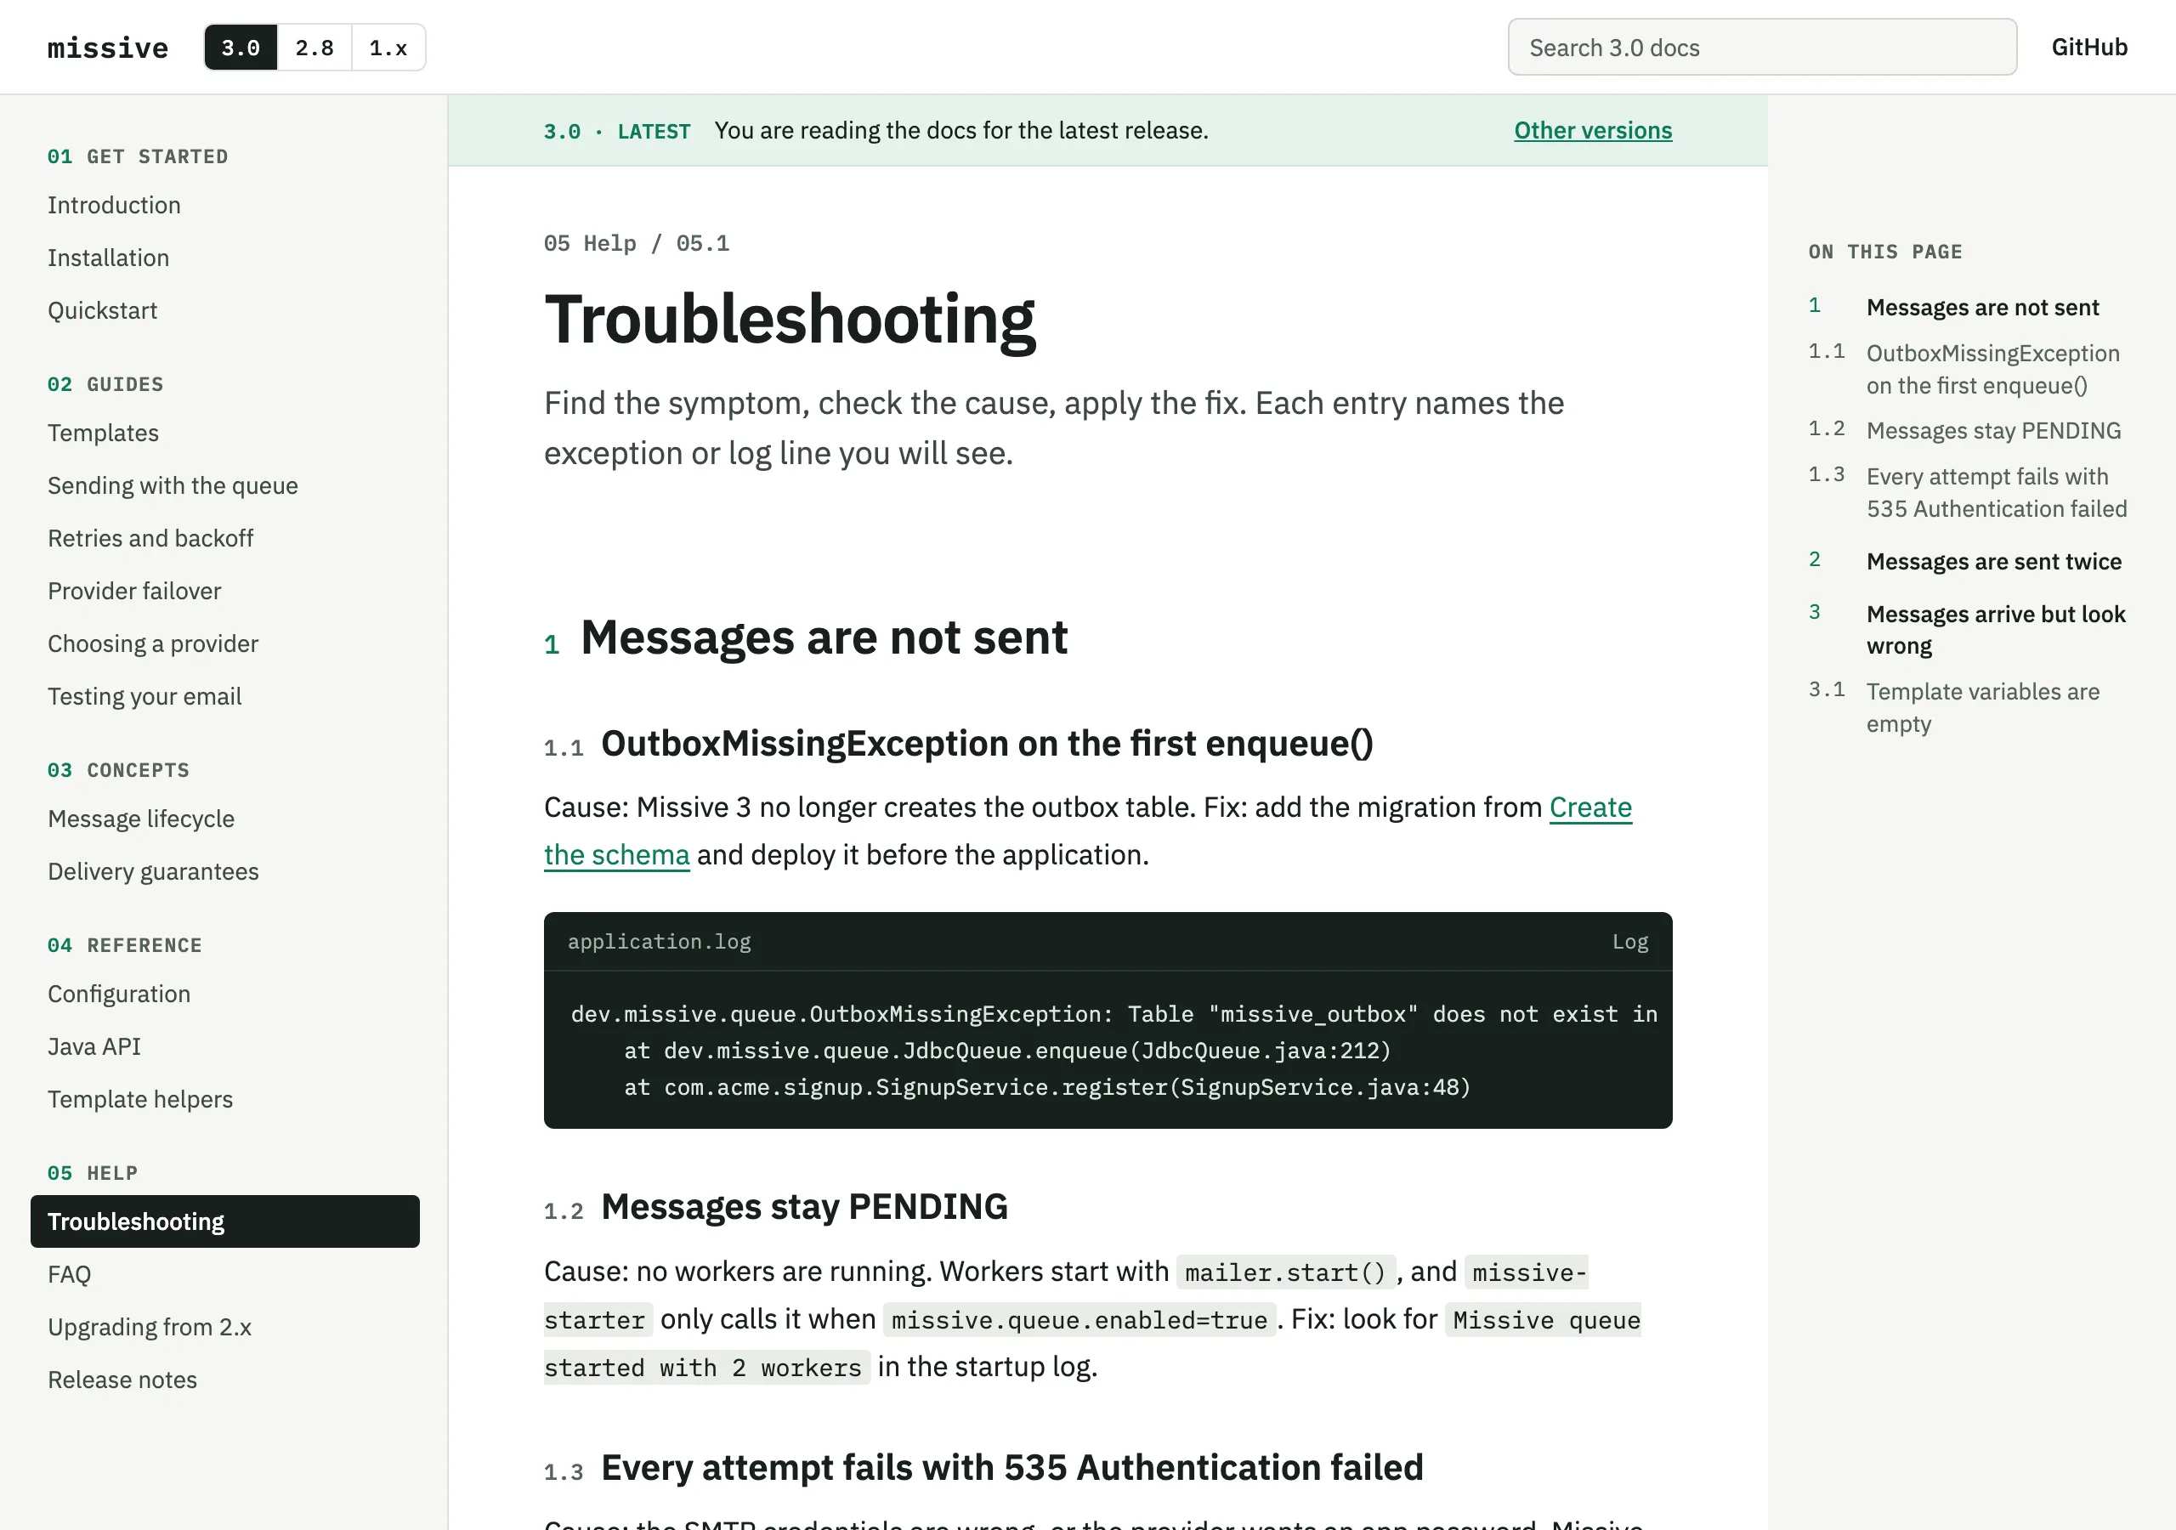Click the Troubleshooting page title

[789, 320]
